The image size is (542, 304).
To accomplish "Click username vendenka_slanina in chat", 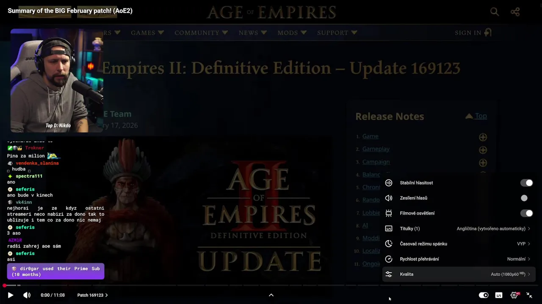I will click(x=37, y=163).
